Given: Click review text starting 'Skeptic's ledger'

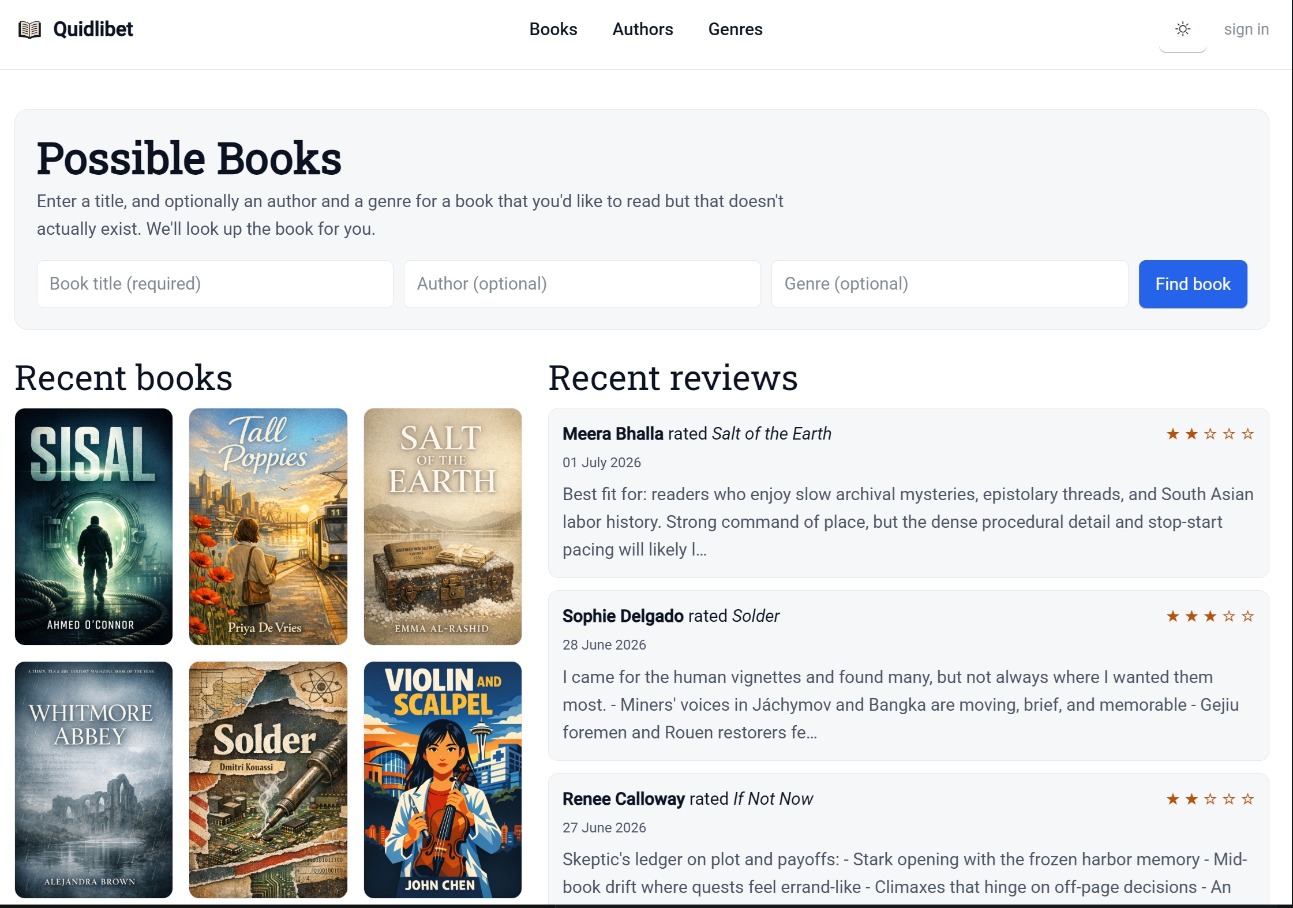Looking at the screenshot, I should (905, 873).
